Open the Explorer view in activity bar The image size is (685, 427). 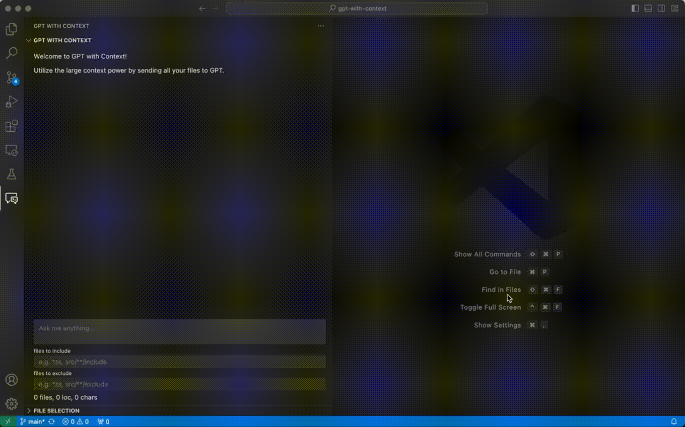pos(12,29)
